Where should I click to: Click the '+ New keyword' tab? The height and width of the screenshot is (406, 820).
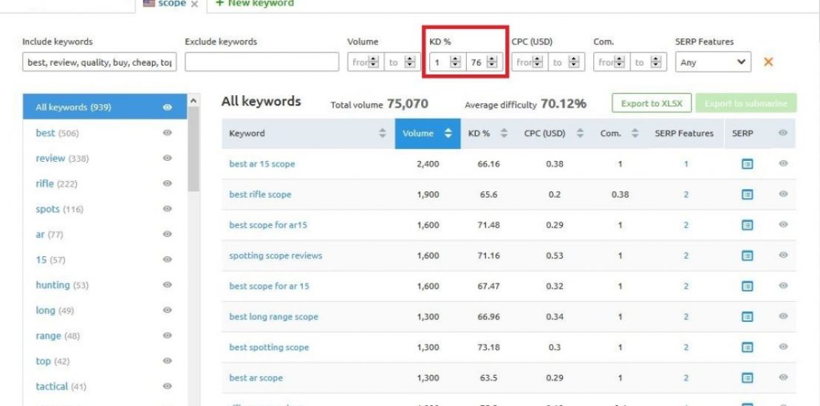click(254, 4)
